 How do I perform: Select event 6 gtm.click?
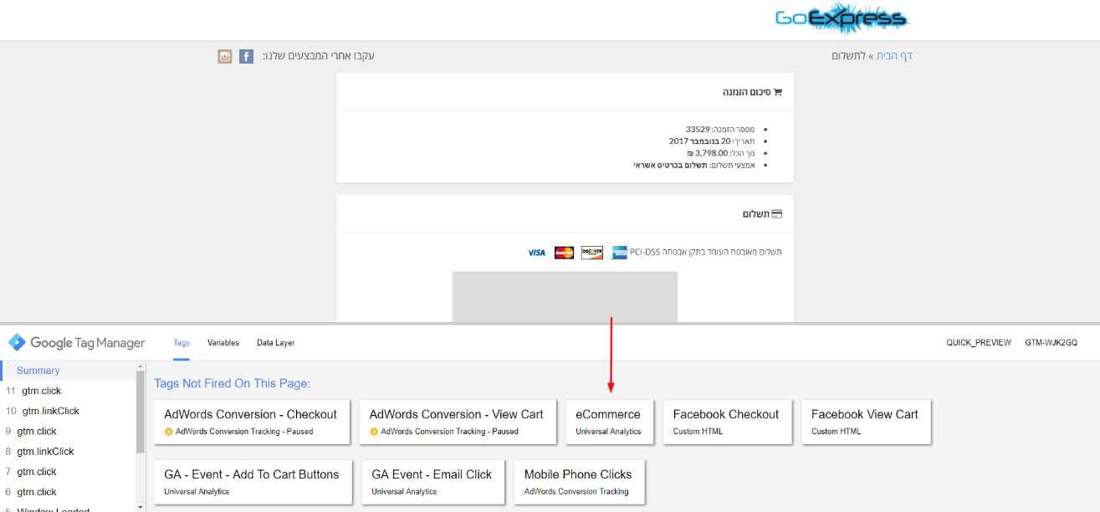pos(68,492)
